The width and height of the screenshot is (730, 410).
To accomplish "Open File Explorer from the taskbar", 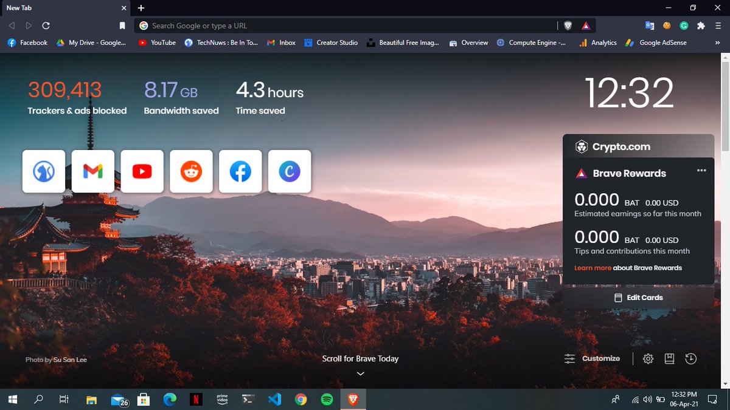I will tap(91, 399).
